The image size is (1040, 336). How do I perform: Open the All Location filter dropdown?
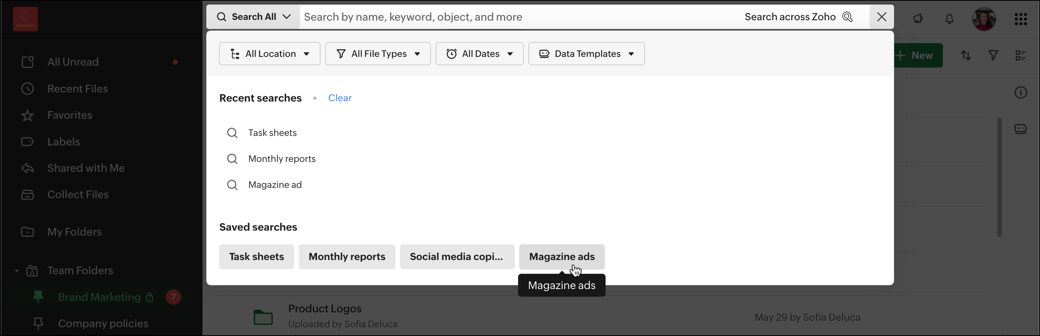click(270, 54)
